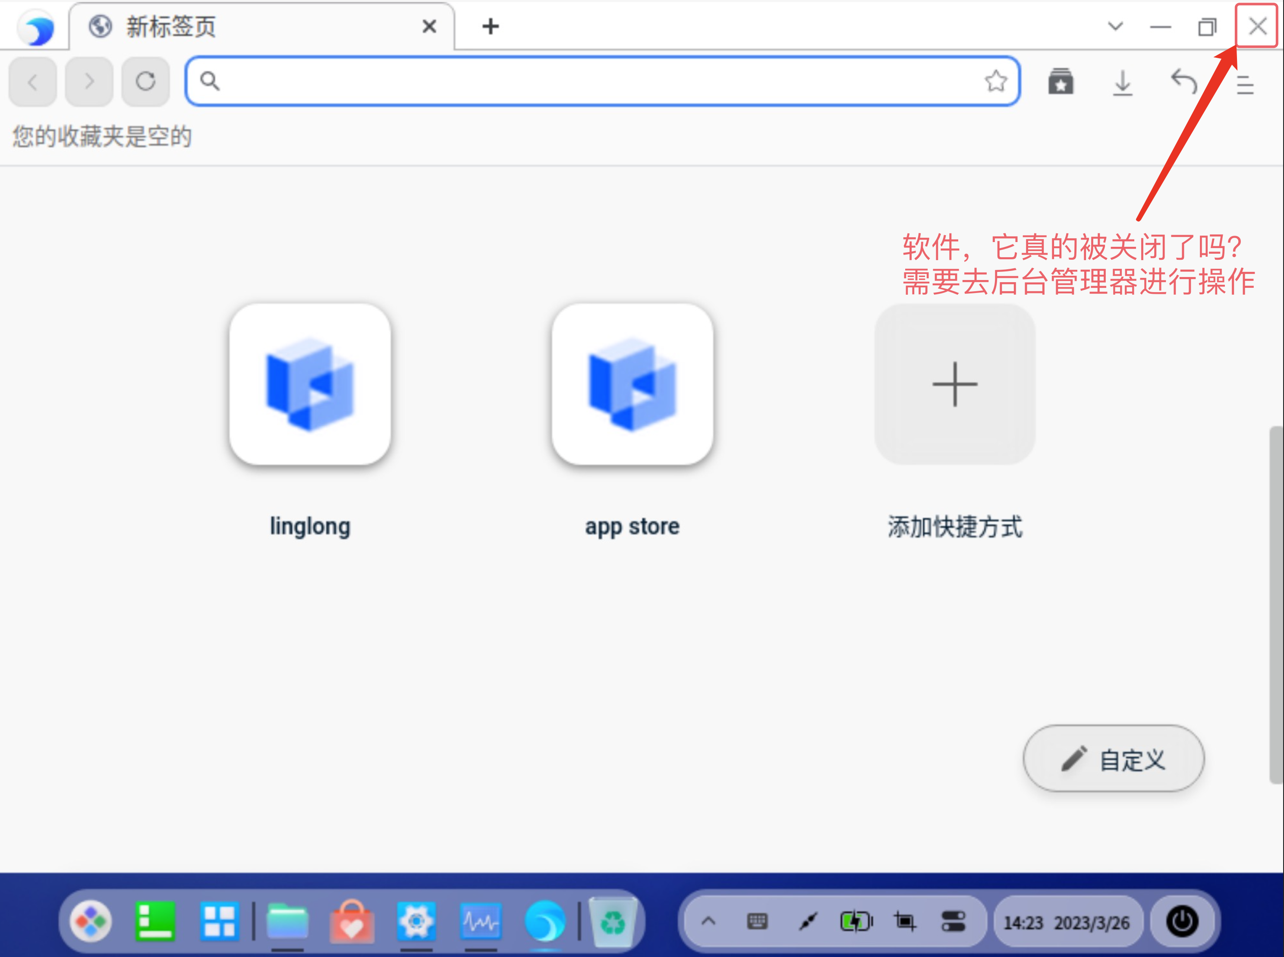The image size is (1284, 957).
Task: Click the refresh page button
Action: point(145,81)
